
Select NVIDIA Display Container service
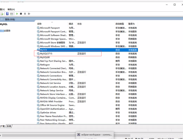[x=53, y=98]
